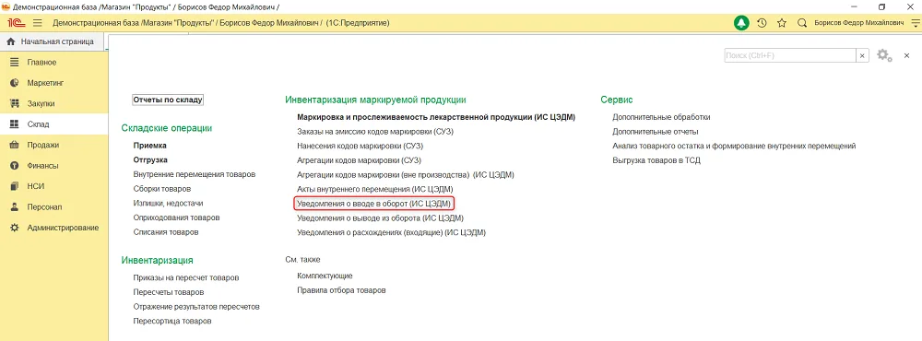This screenshot has width=922, height=341.
Task: Open Отражение результатов пересчетов
Action: click(x=196, y=306)
